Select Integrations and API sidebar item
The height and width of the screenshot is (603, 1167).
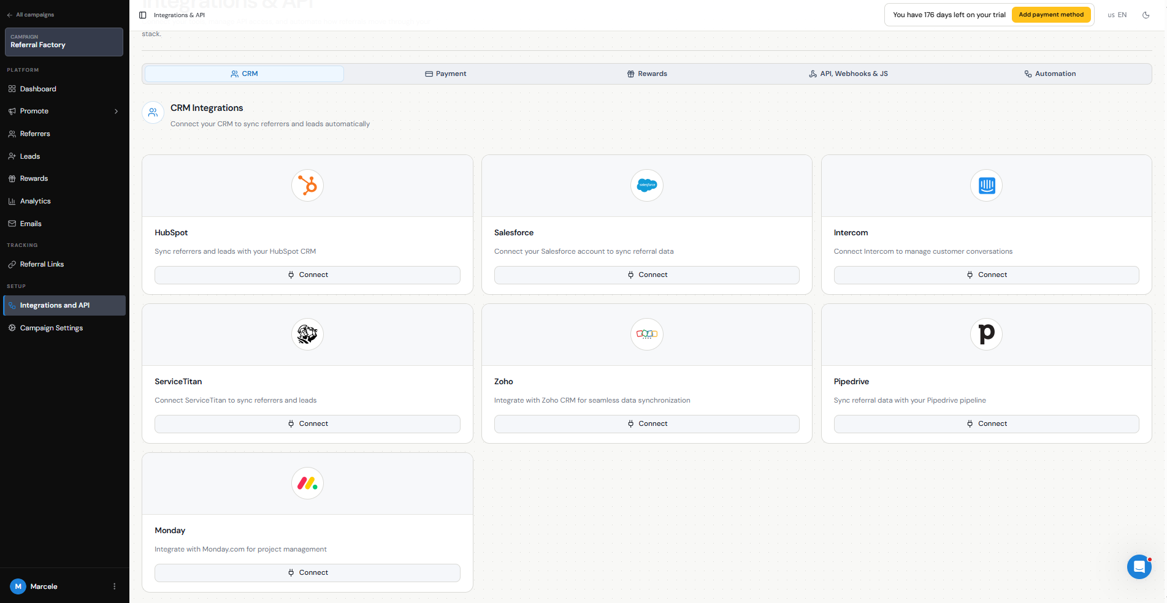tap(64, 305)
